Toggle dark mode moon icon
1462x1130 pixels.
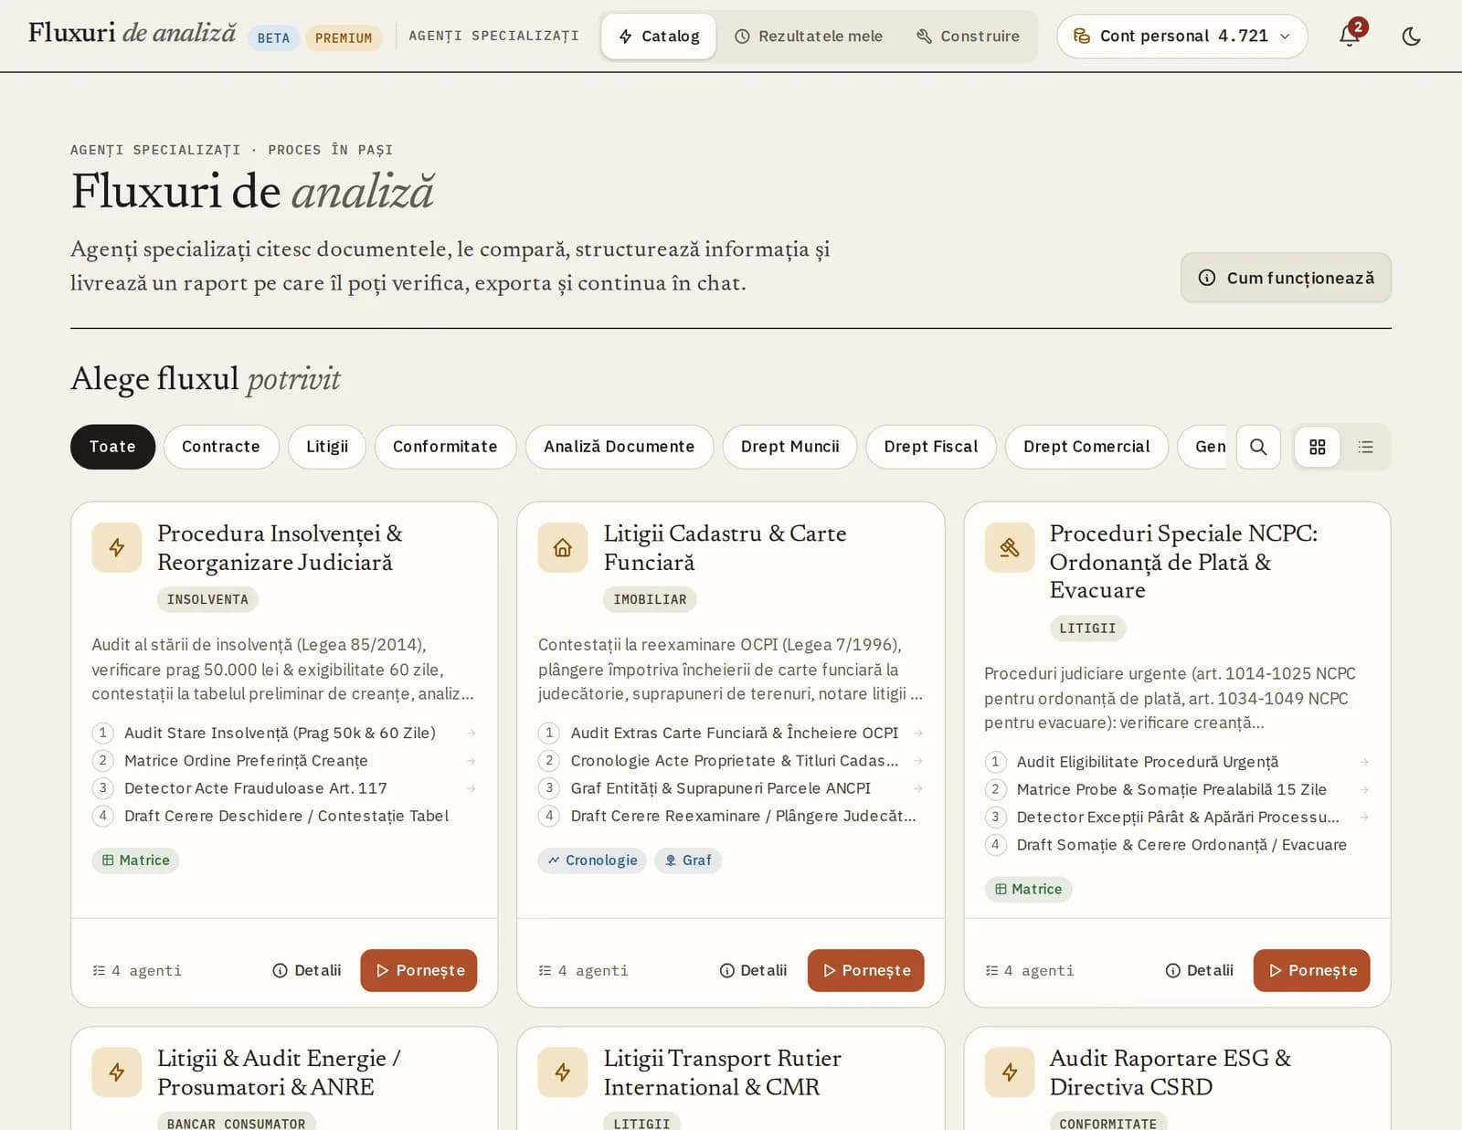click(x=1411, y=37)
